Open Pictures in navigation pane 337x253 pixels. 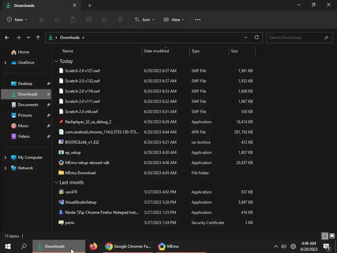tap(25, 115)
